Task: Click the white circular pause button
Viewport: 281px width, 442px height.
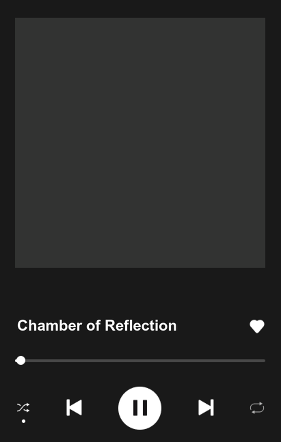Action: (x=139, y=408)
